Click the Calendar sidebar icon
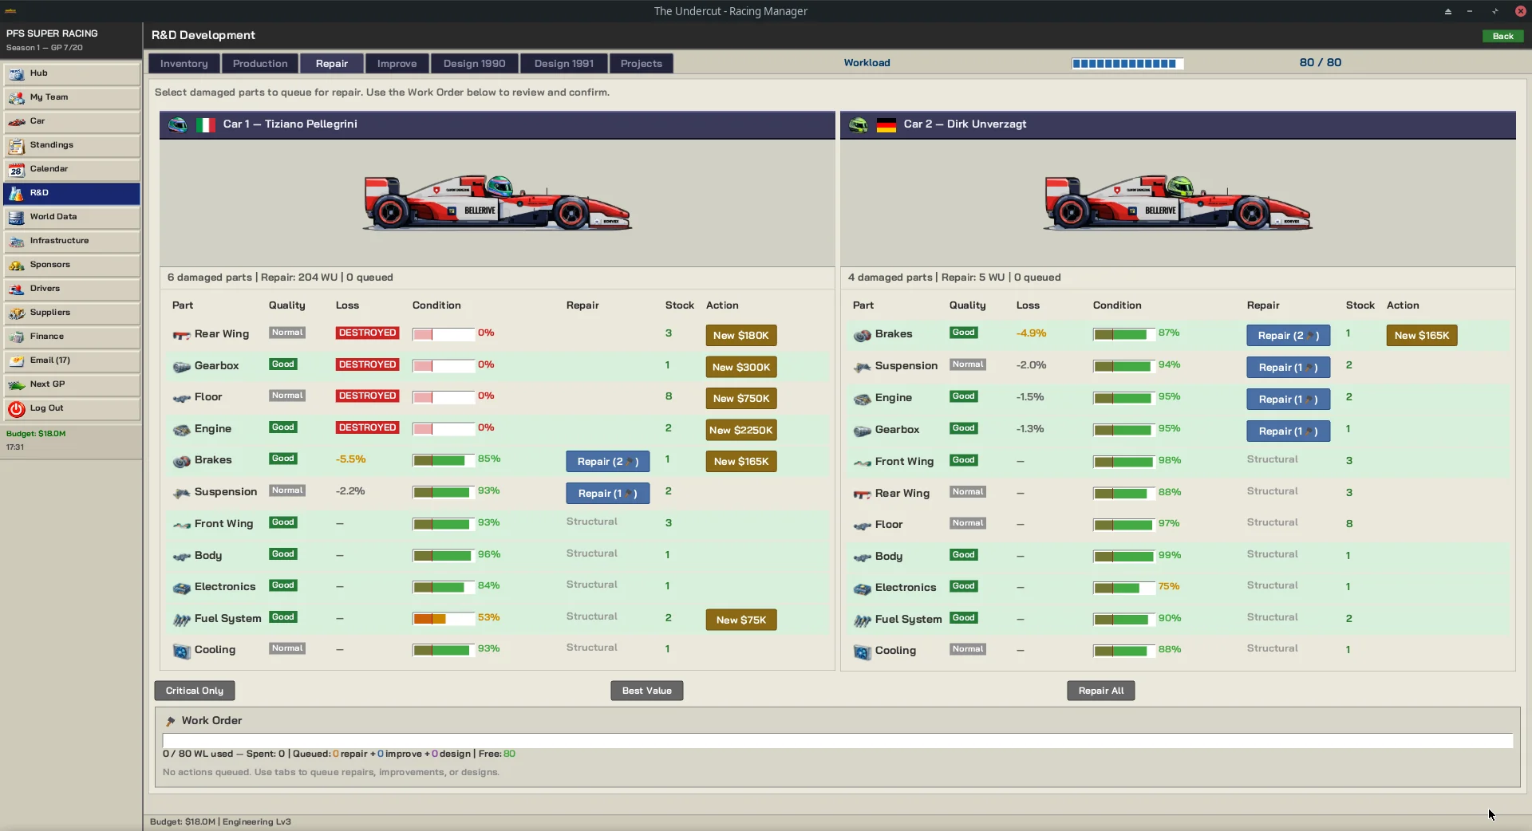The image size is (1532, 831). click(17, 170)
